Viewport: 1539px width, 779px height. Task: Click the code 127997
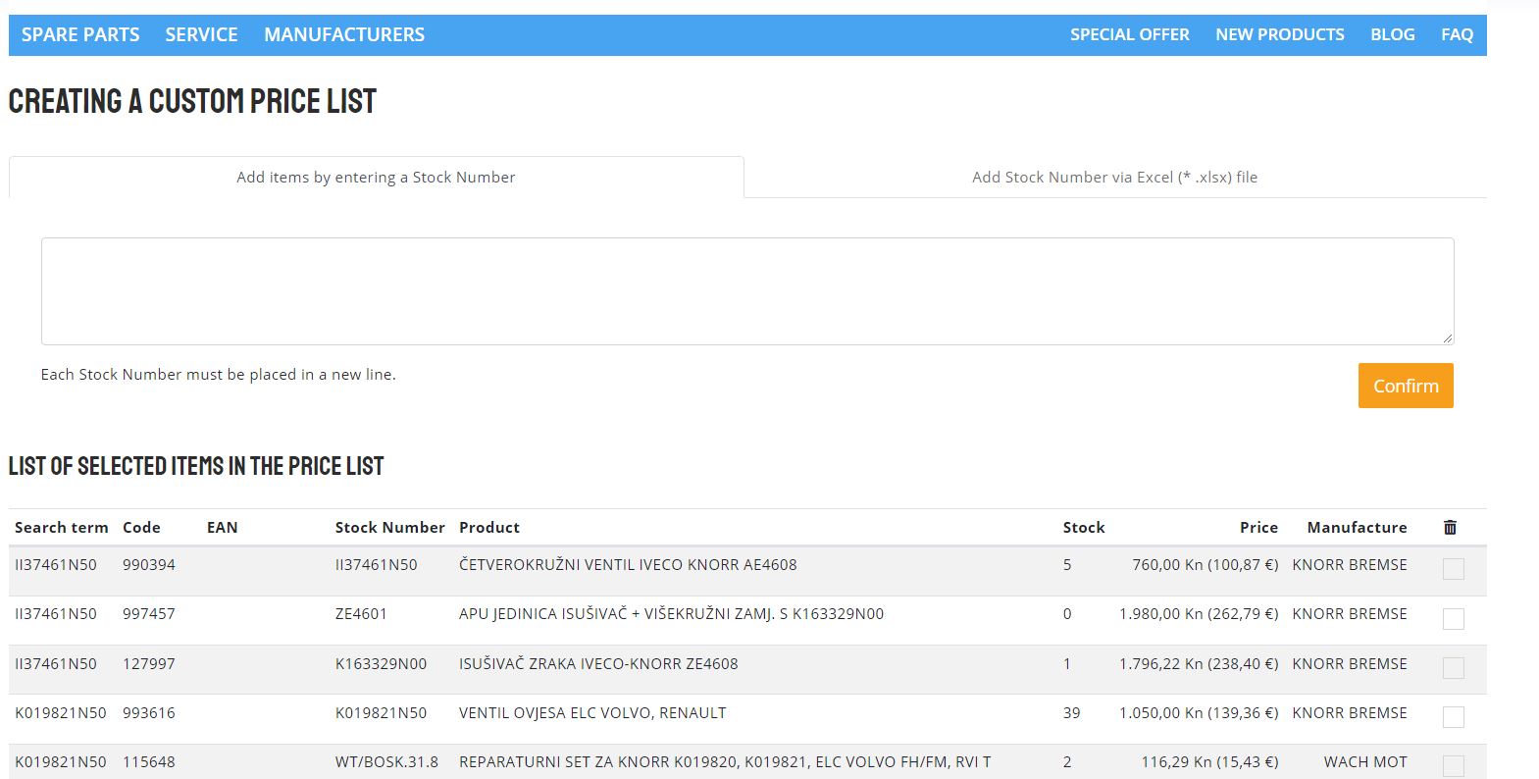tap(149, 664)
